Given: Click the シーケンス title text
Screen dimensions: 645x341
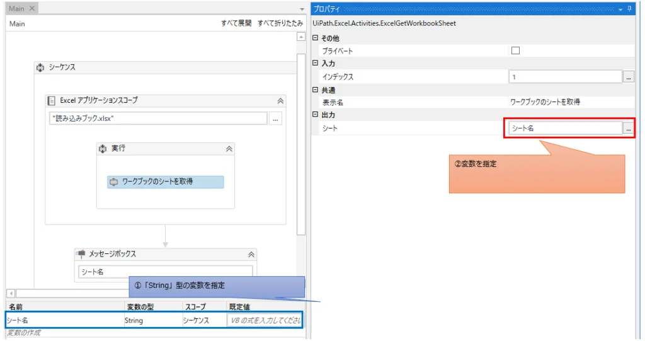Looking at the screenshot, I should click(62, 67).
